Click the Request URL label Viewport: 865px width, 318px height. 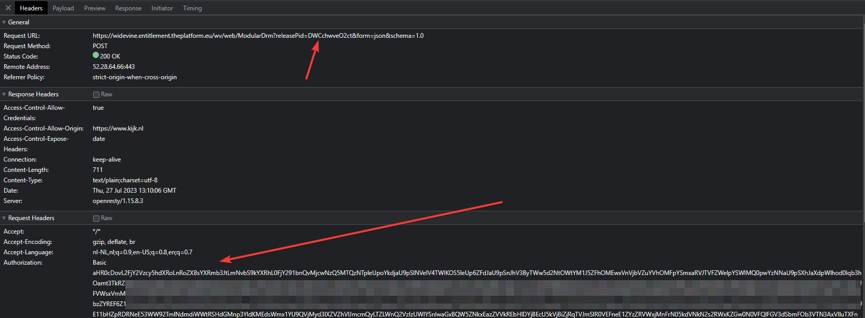click(22, 36)
